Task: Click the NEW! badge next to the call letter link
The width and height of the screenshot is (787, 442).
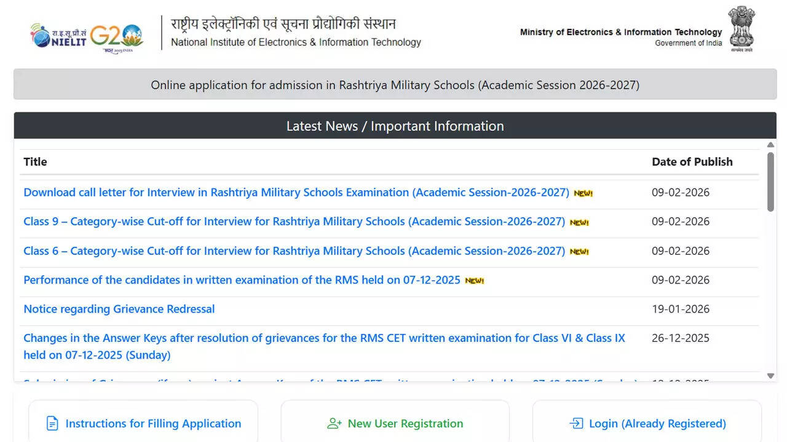Action: [x=582, y=192]
